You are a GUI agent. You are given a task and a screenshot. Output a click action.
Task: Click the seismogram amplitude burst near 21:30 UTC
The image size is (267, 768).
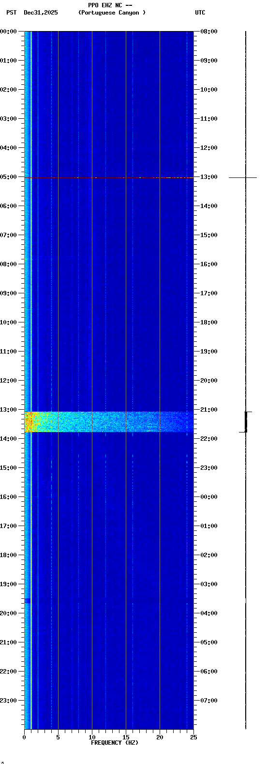coord(246,422)
